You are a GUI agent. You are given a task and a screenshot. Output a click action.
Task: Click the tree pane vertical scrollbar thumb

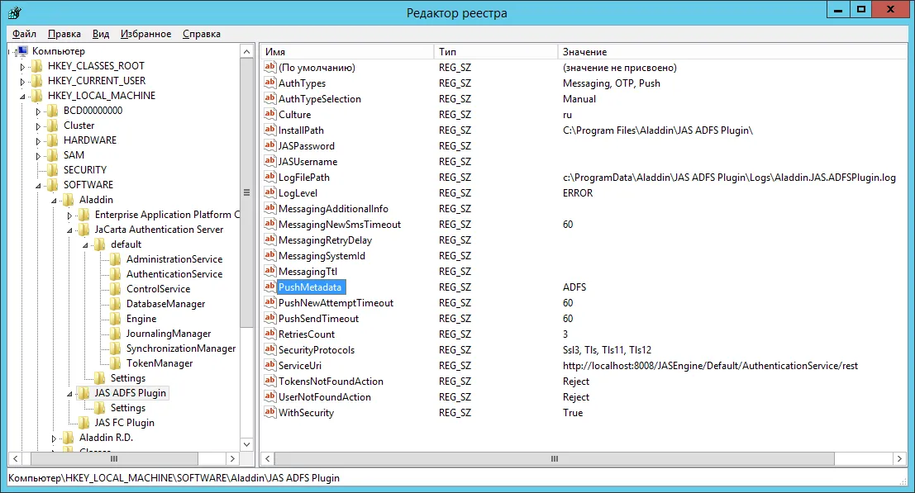pos(247,192)
